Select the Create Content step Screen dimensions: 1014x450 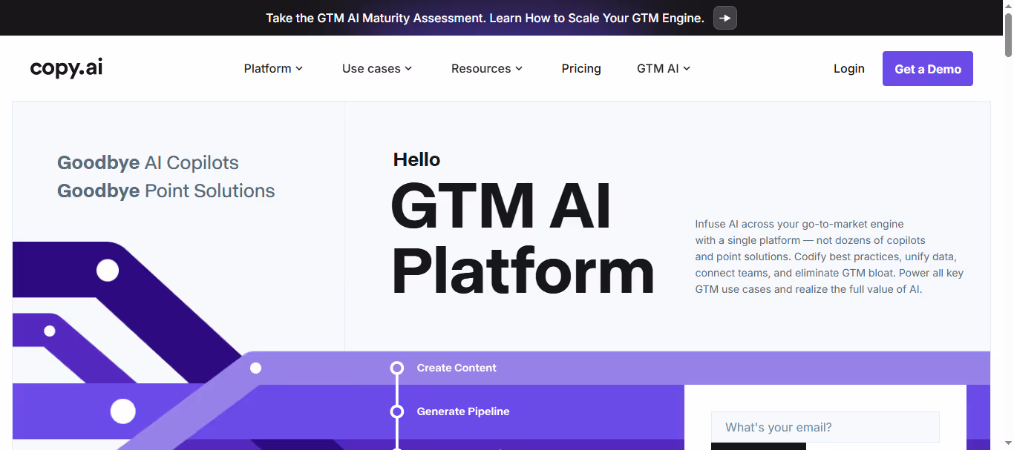(x=457, y=368)
